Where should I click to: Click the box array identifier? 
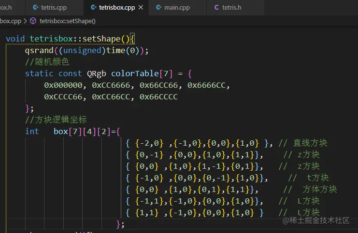pyautogui.click(x=61, y=132)
